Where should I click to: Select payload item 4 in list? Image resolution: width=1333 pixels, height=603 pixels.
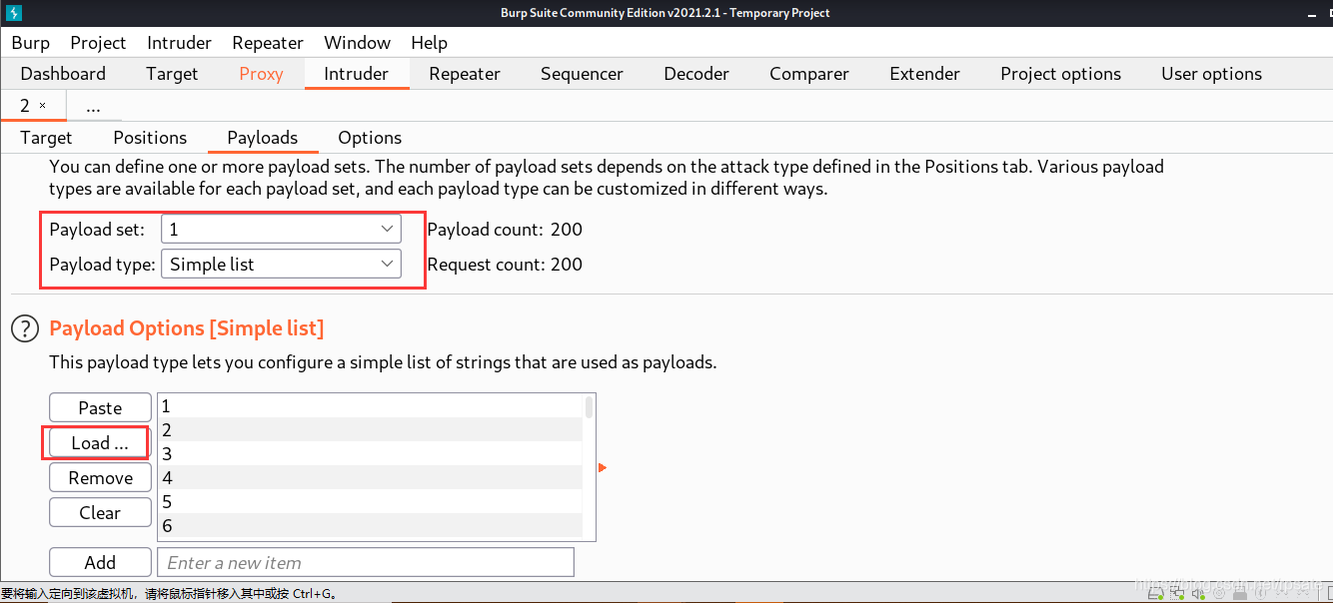pyautogui.click(x=370, y=478)
